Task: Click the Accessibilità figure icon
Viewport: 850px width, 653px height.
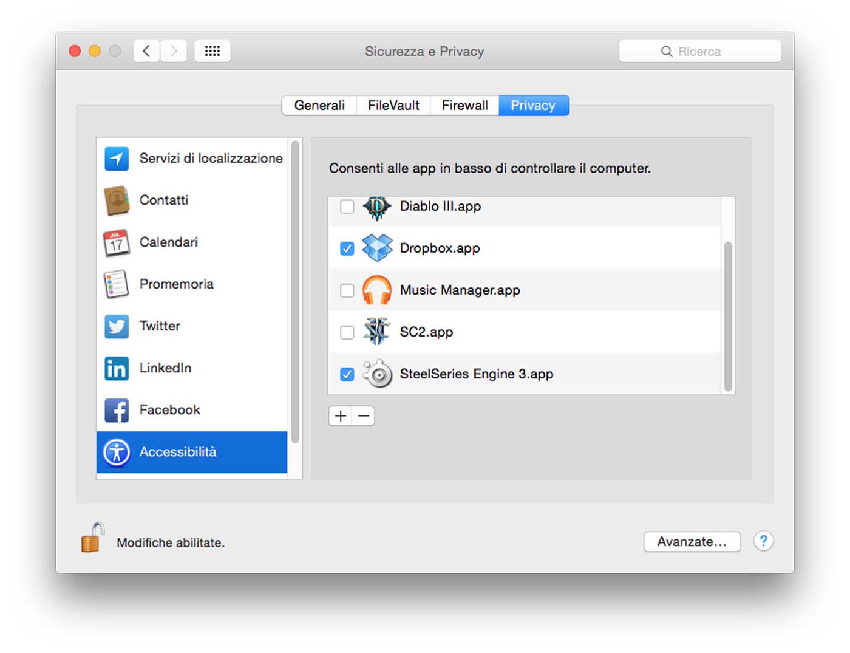Action: (x=117, y=452)
